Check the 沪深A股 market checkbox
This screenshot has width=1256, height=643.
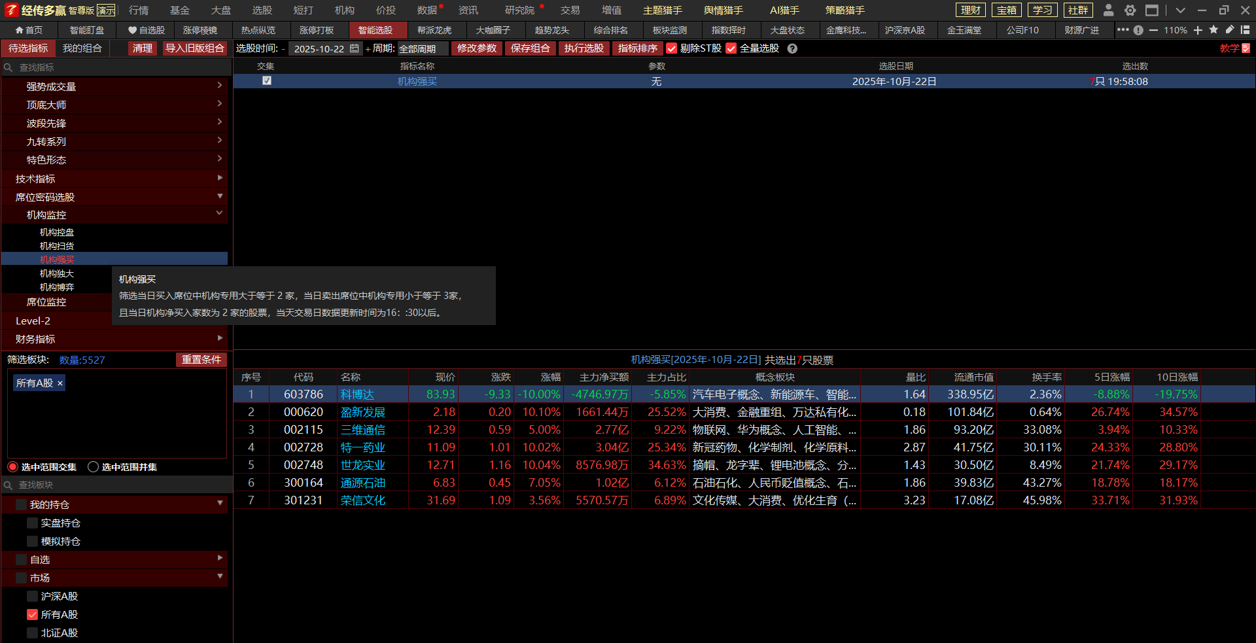click(x=32, y=597)
